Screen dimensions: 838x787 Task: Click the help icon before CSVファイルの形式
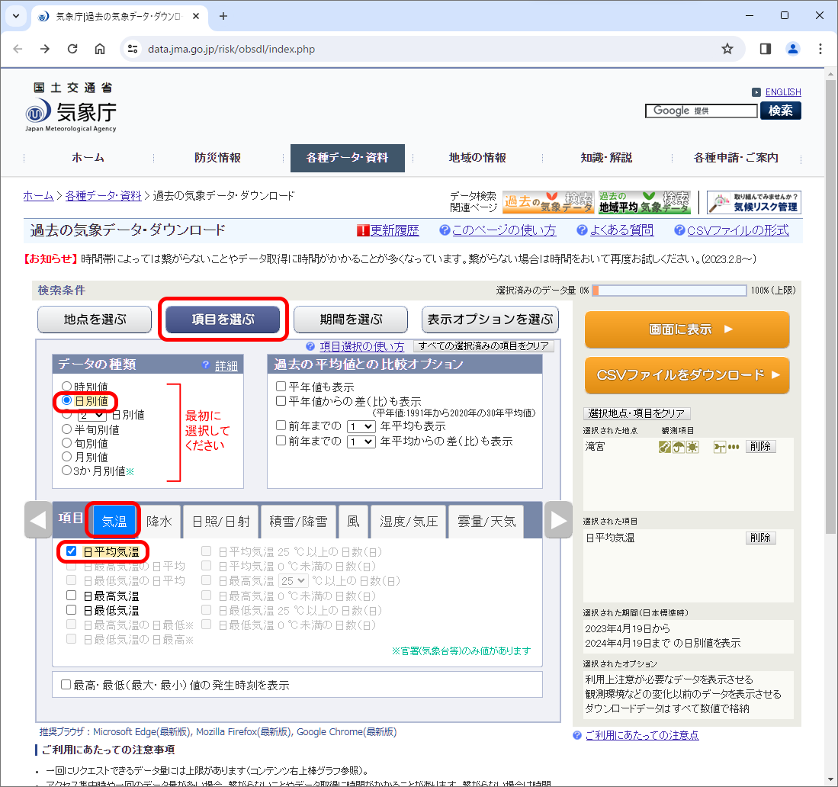679,230
